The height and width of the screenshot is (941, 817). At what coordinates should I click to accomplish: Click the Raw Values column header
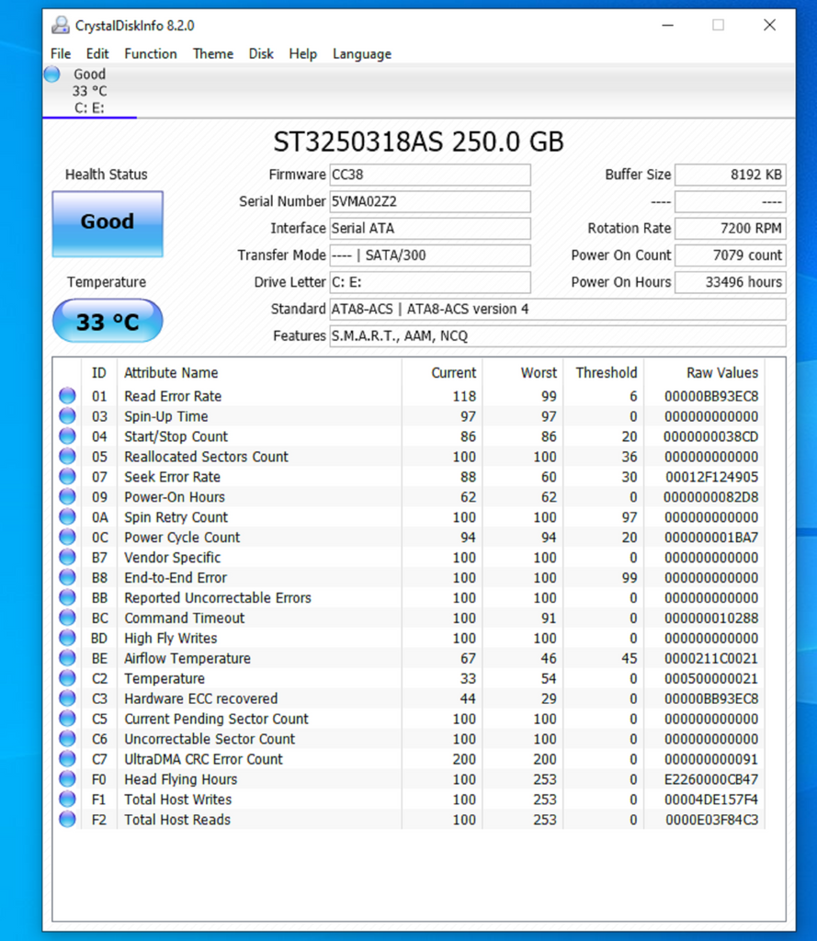coord(704,373)
